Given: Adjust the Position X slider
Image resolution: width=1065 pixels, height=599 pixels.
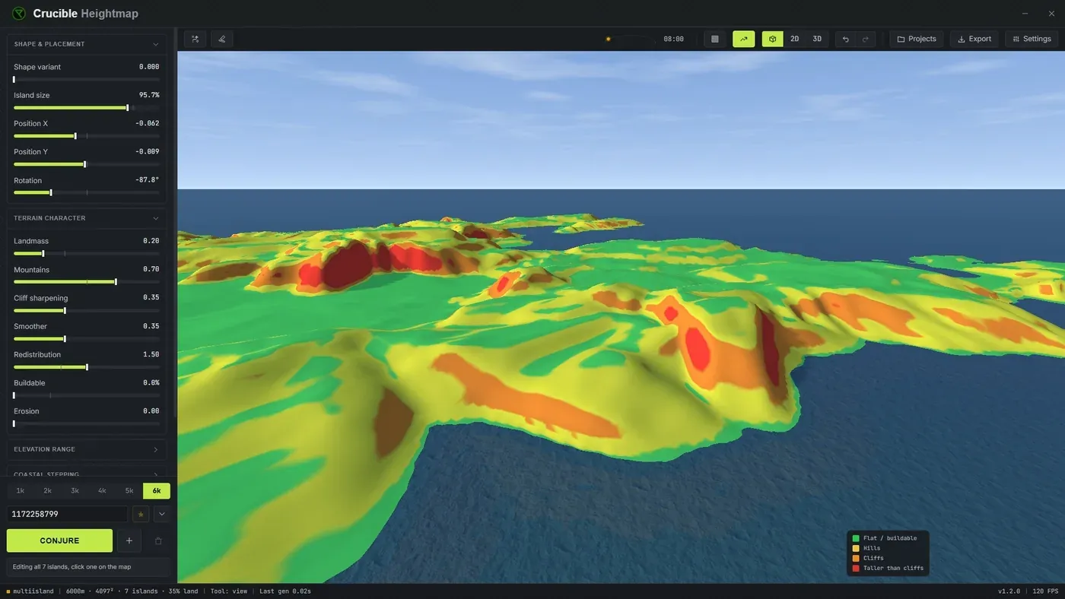Looking at the screenshot, I should click(87, 136).
